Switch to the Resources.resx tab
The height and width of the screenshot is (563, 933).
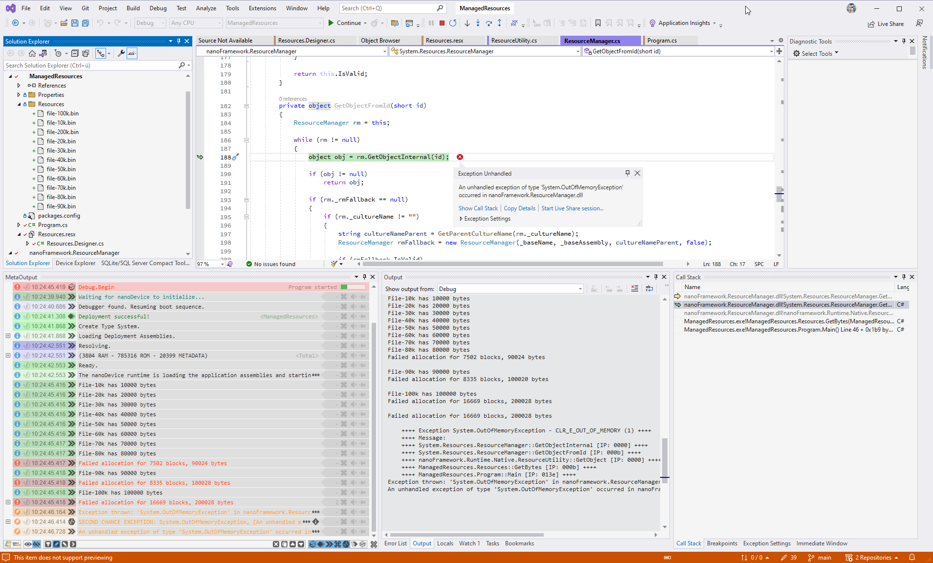click(x=446, y=40)
